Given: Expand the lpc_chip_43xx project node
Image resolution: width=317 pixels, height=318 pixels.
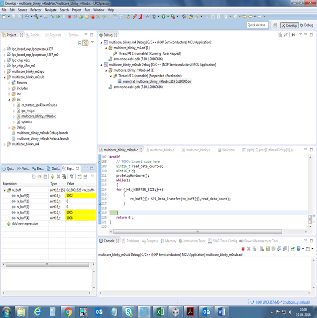Looking at the screenshot, I should click(x=4, y=60).
